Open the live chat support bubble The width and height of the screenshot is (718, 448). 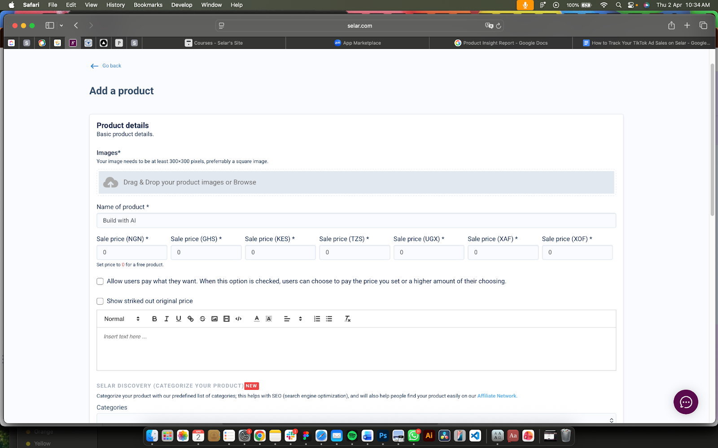685,402
